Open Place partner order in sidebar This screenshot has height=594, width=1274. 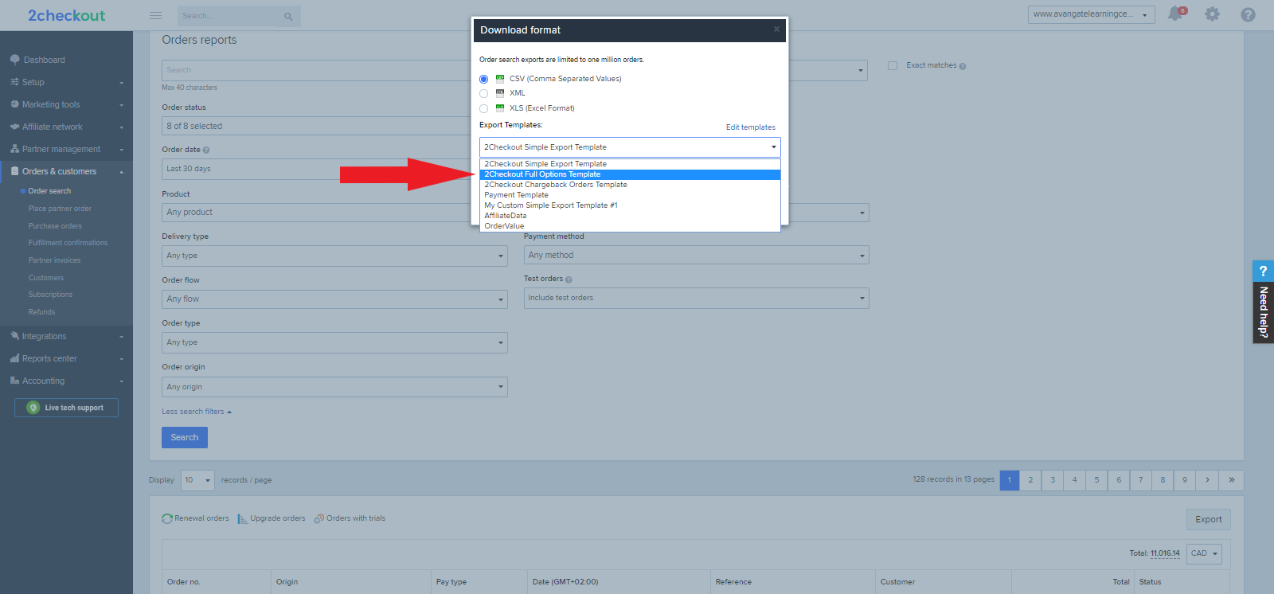click(60, 209)
